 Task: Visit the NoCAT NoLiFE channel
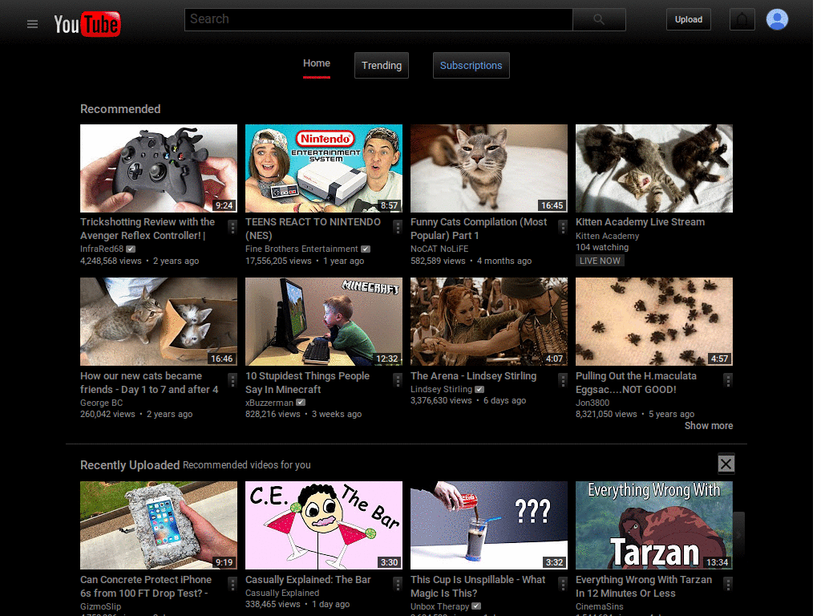click(x=439, y=249)
